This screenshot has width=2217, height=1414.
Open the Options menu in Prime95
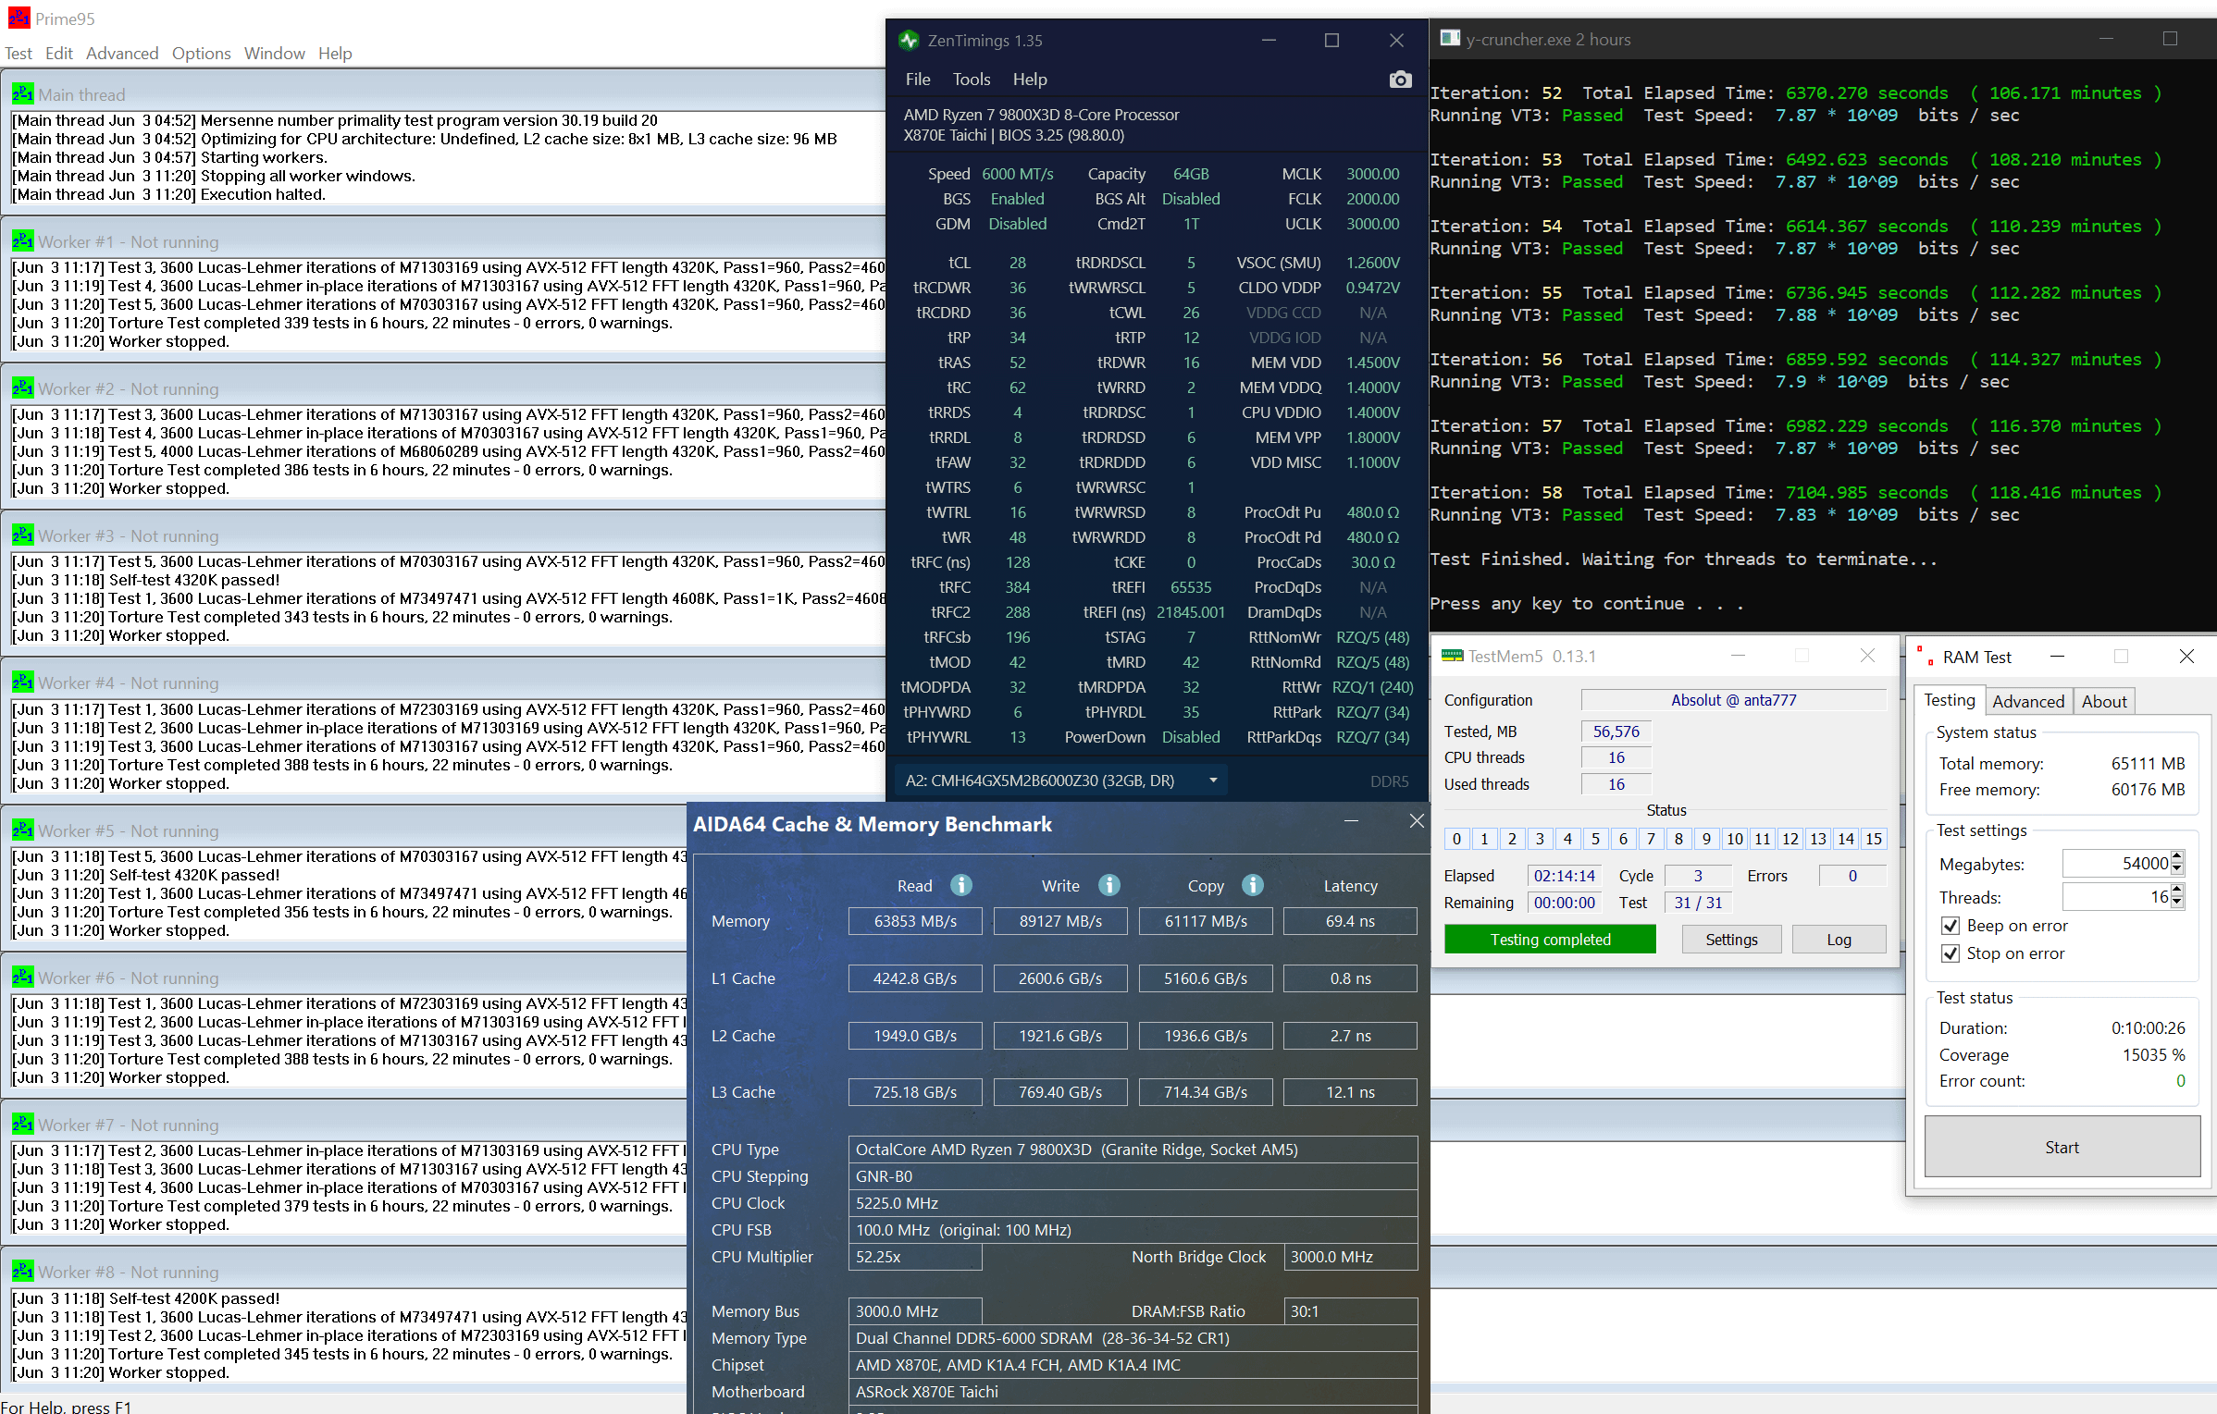click(201, 54)
